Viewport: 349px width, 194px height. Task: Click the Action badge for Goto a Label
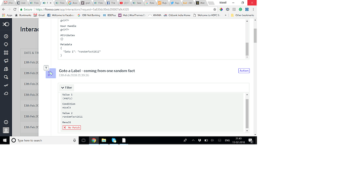[x=244, y=71]
